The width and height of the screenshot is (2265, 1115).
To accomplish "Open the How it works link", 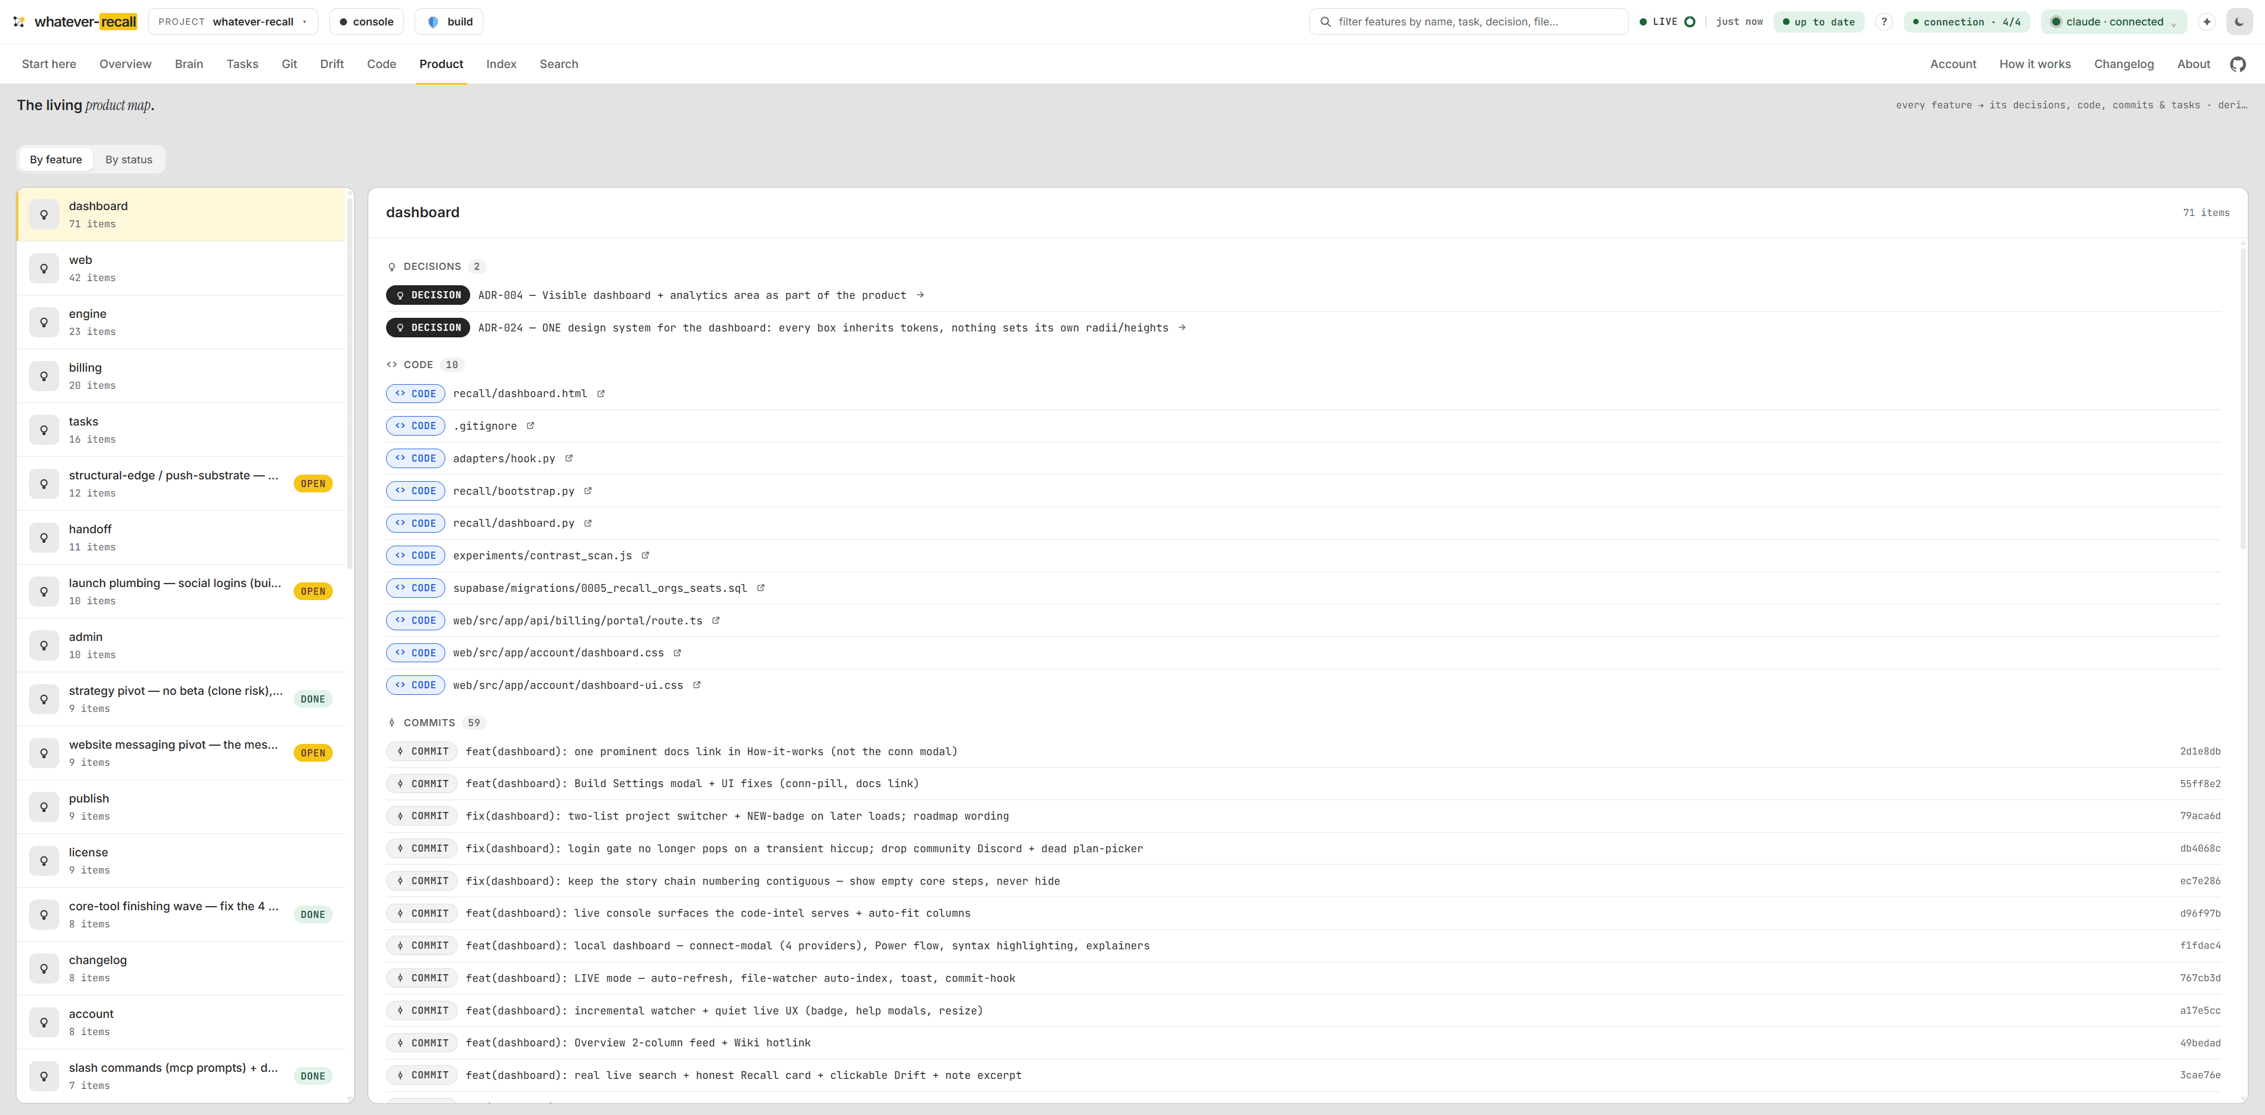I will click(x=2035, y=64).
